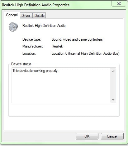Close the Realtek Audio Properties dialog

pos(119,3)
